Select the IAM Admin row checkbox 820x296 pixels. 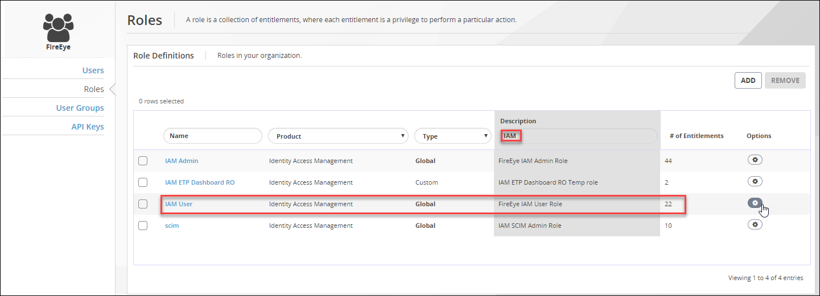pyautogui.click(x=143, y=161)
